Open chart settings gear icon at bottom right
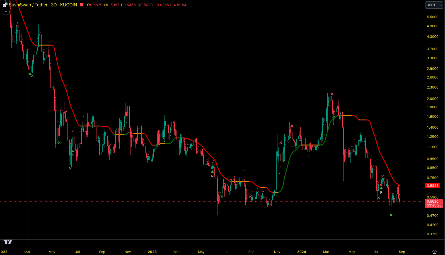 434,252
